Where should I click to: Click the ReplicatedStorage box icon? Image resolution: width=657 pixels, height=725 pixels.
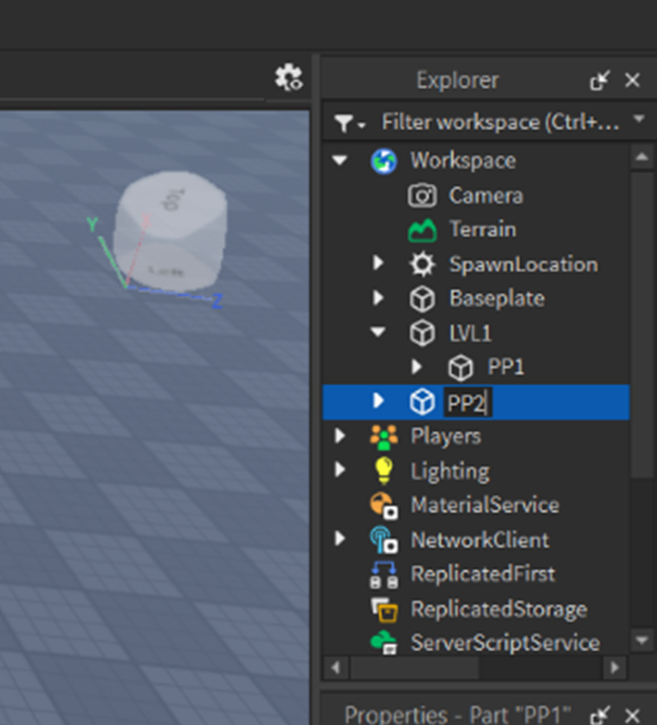point(384,609)
